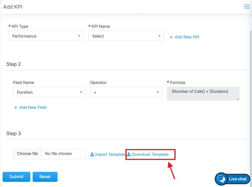252x187 pixels.
Task: Click the dialog's vertical scrollbar
Action: click(250, 86)
